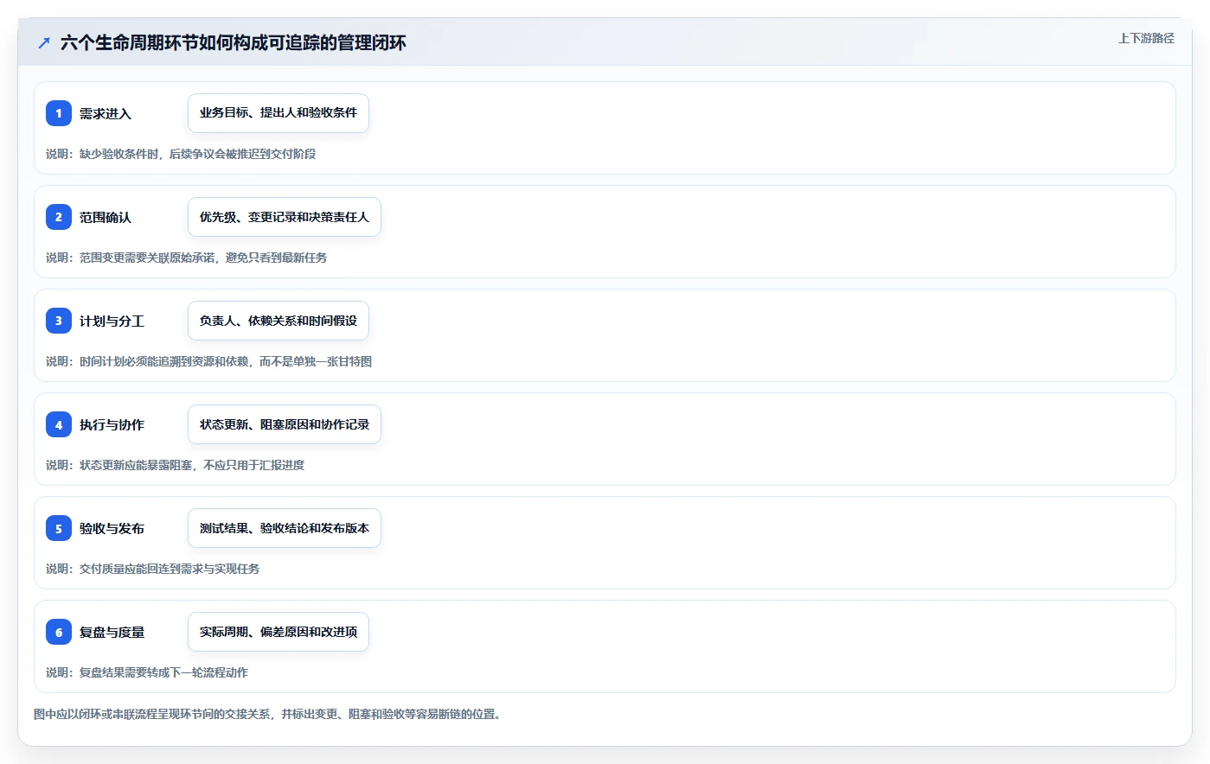Click the 负责人、依赖关系和时间假设 chip
Viewport: 1210px width, 764px height.
(278, 321)
